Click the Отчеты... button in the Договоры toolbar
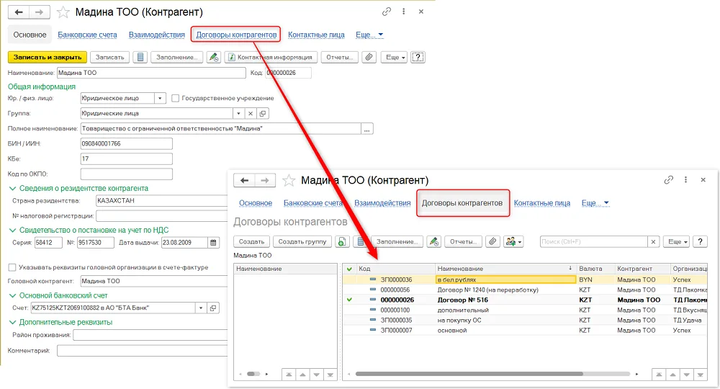This screenshot has height=389, width=720. pyautogui.click(x=463, y=241)
